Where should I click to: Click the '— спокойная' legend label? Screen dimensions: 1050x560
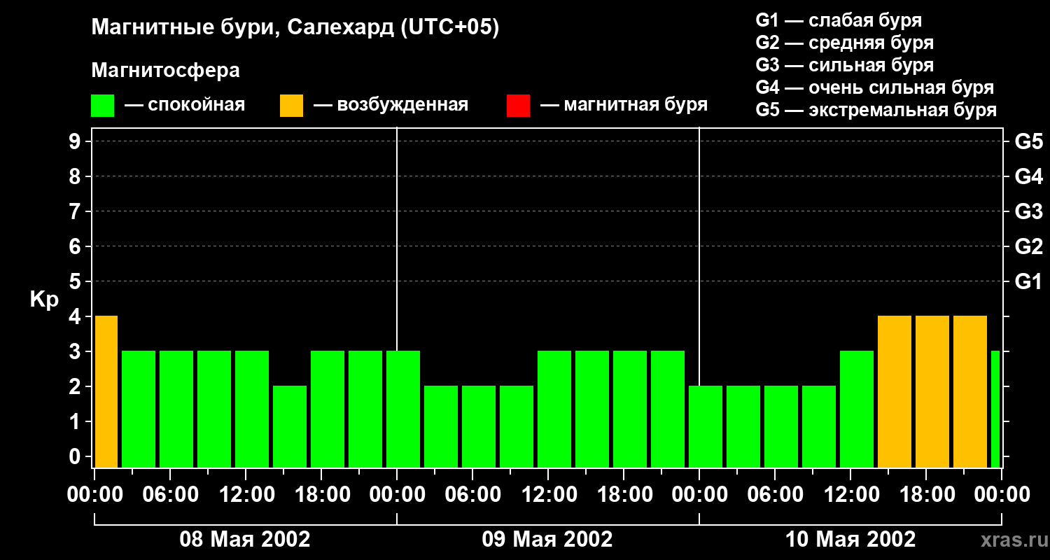click(185, 105)
